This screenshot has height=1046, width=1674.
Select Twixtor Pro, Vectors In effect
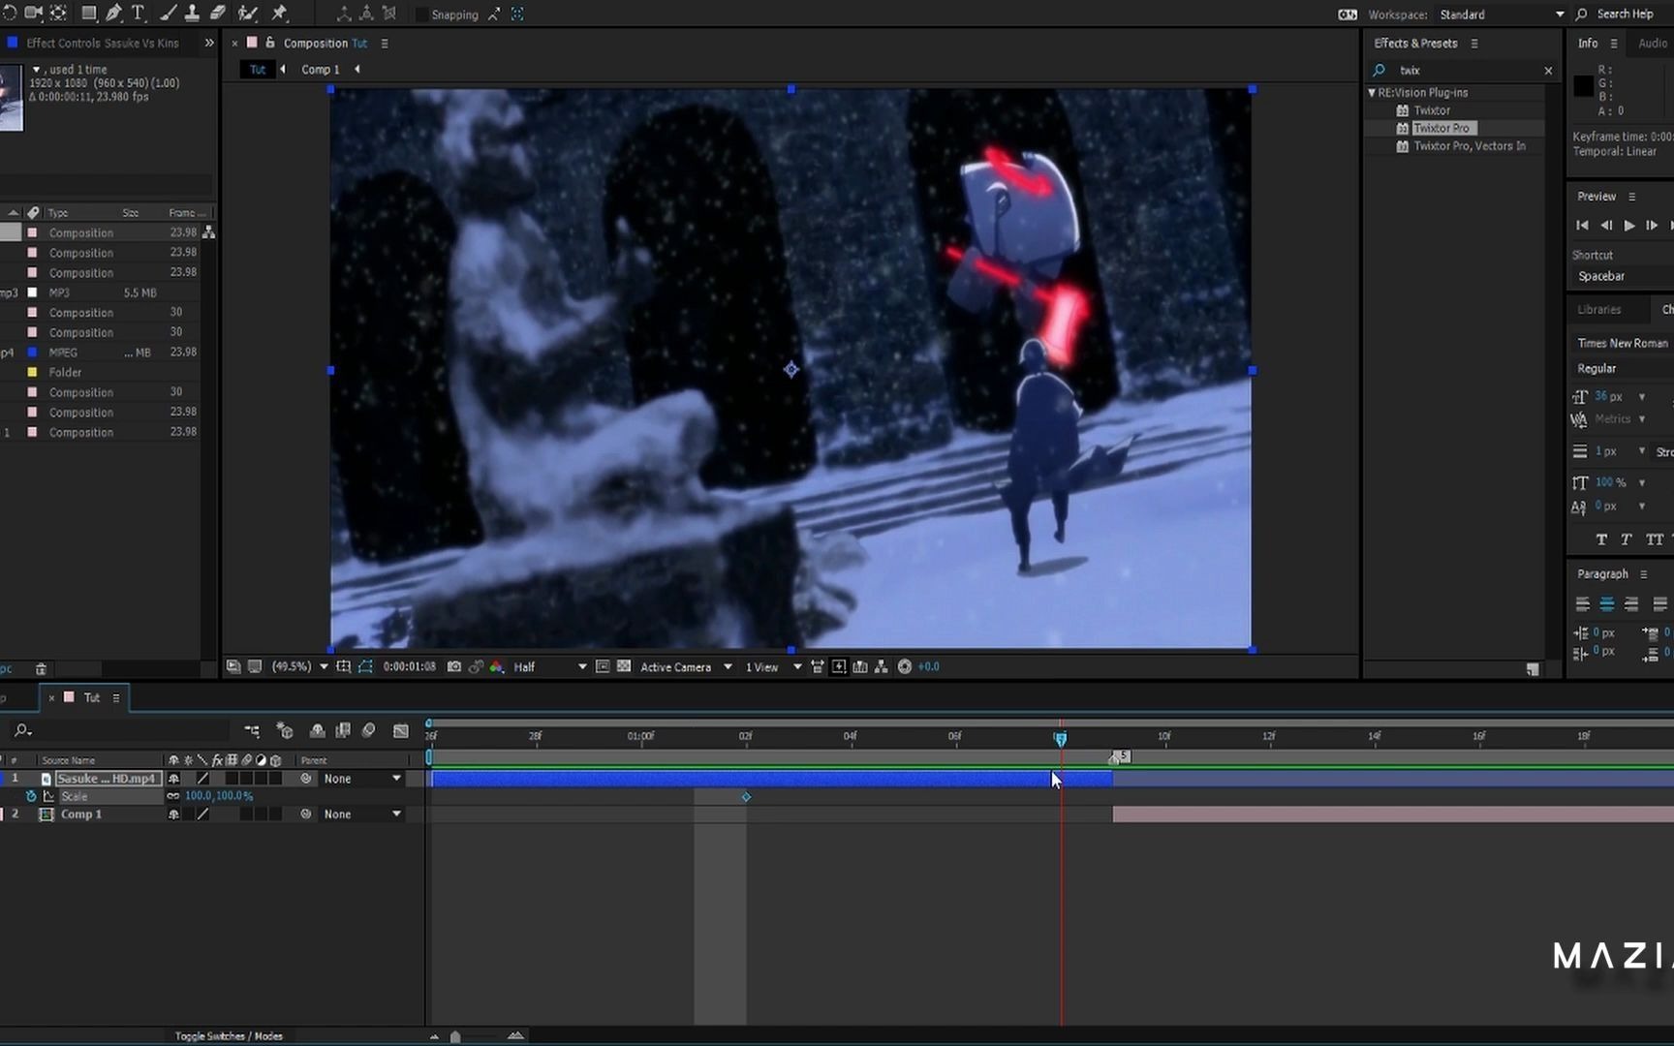click(x=1469, y=146)
